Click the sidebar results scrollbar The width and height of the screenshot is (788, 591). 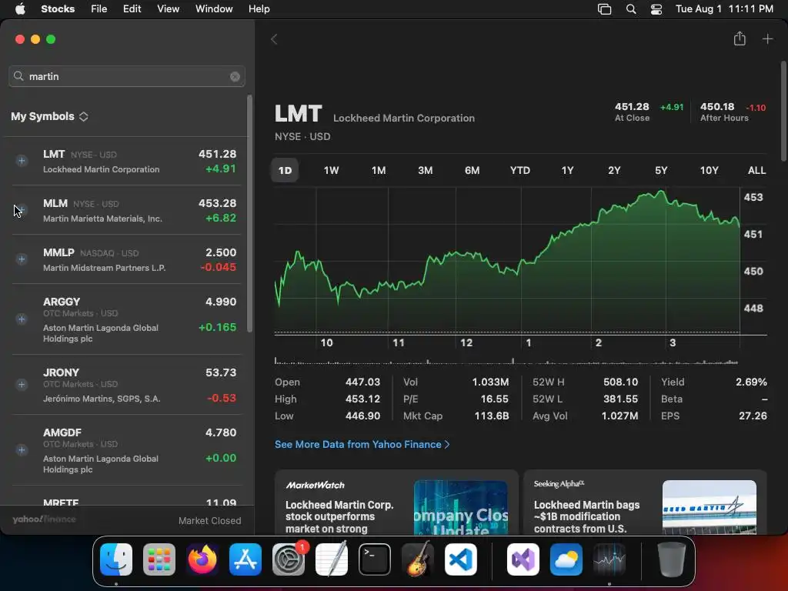(x=249, y=214)
